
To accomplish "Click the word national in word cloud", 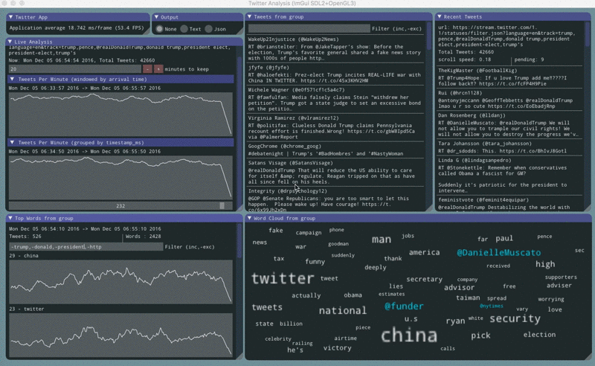I will 343,310.
